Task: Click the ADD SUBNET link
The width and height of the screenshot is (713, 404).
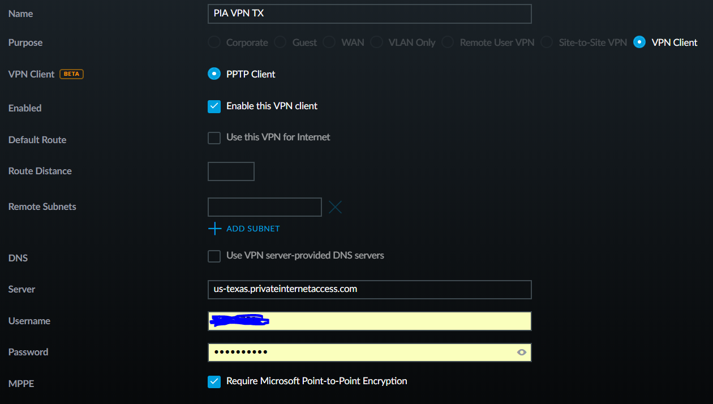Action: [253, 229]
